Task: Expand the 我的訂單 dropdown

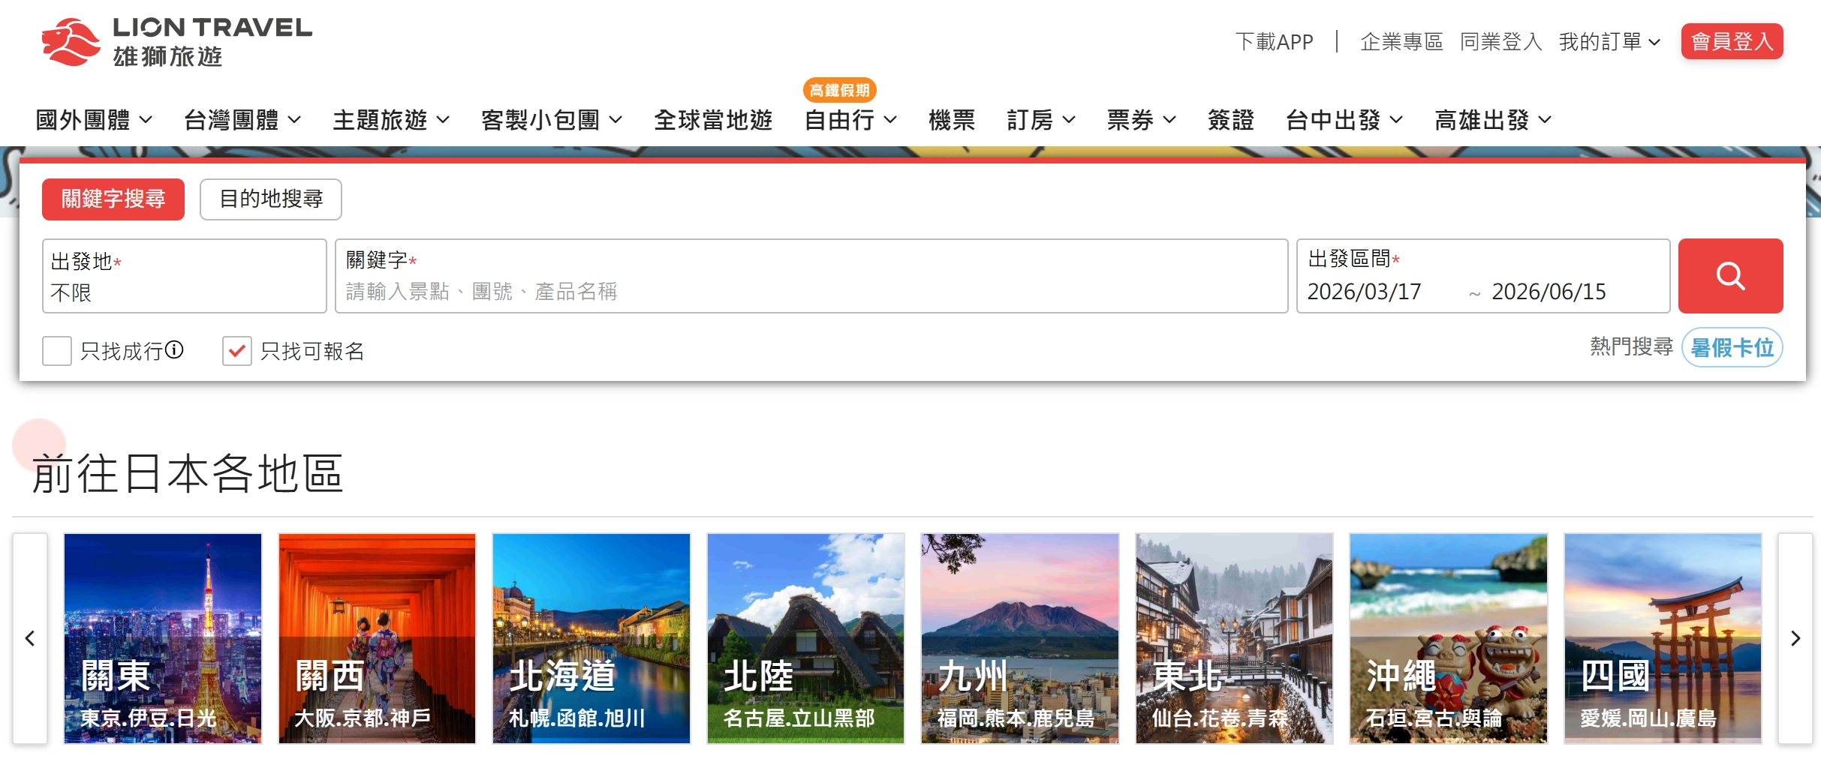Action: click(x=1609, y=42)
